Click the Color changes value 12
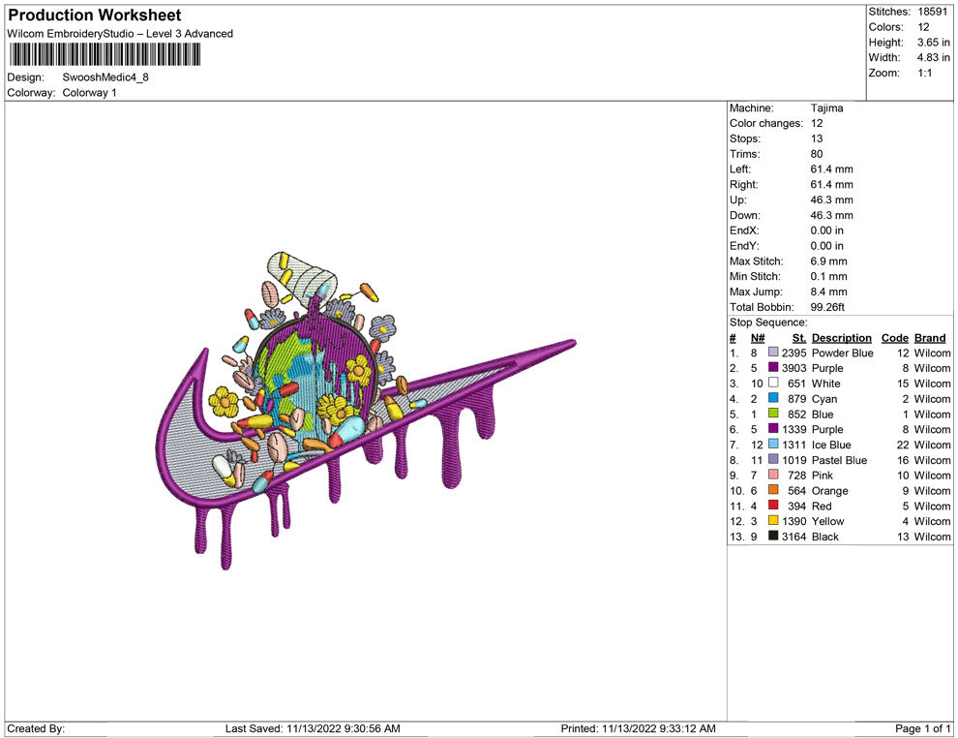 pos(817,124)
